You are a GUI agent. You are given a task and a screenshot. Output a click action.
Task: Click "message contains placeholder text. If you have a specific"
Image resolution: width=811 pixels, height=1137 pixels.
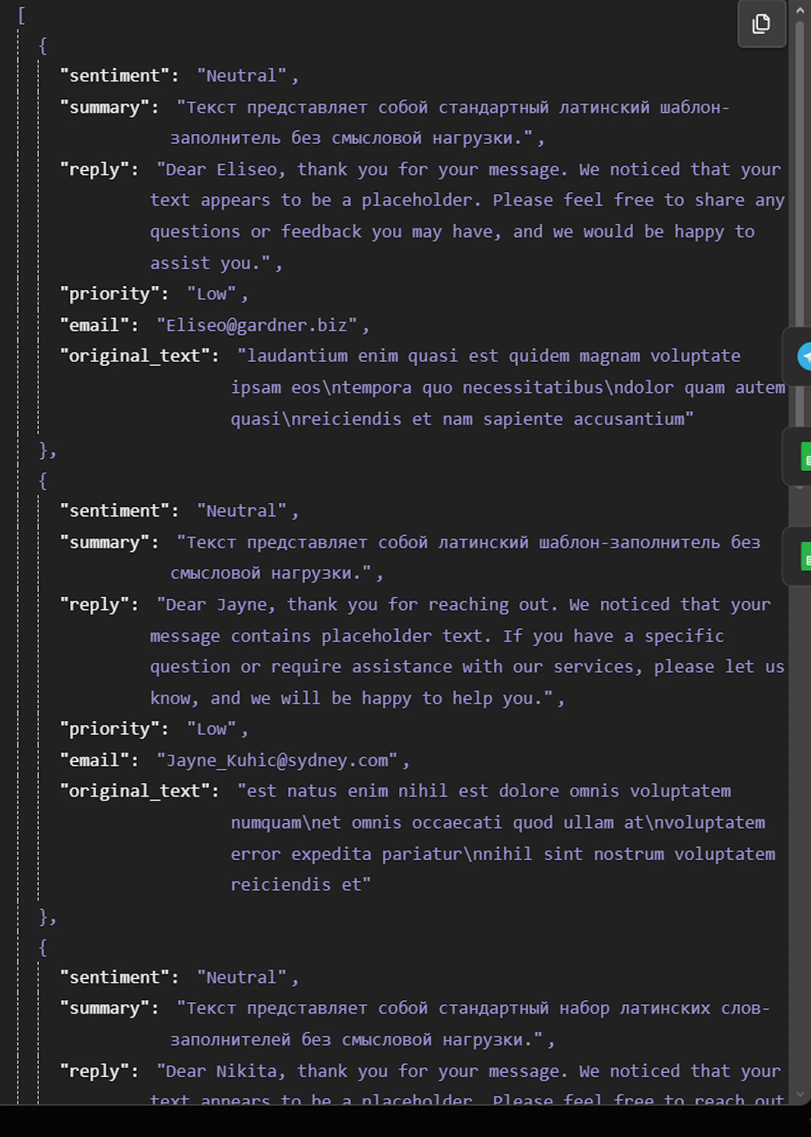click(x=437, y=636)
